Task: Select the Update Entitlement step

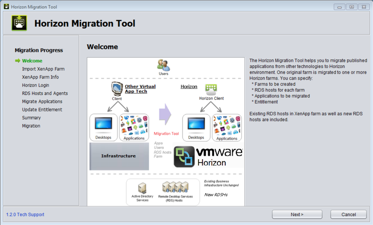Action: 42,109
